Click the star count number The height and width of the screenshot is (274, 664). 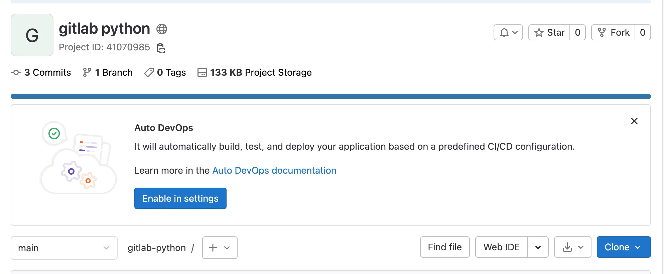(x=577, y=32)
